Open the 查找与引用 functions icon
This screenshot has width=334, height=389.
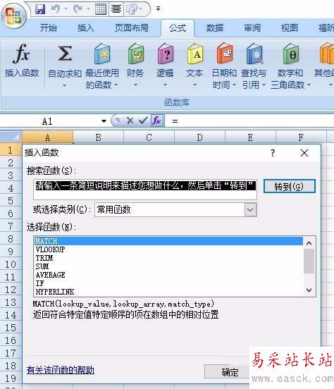254,54
